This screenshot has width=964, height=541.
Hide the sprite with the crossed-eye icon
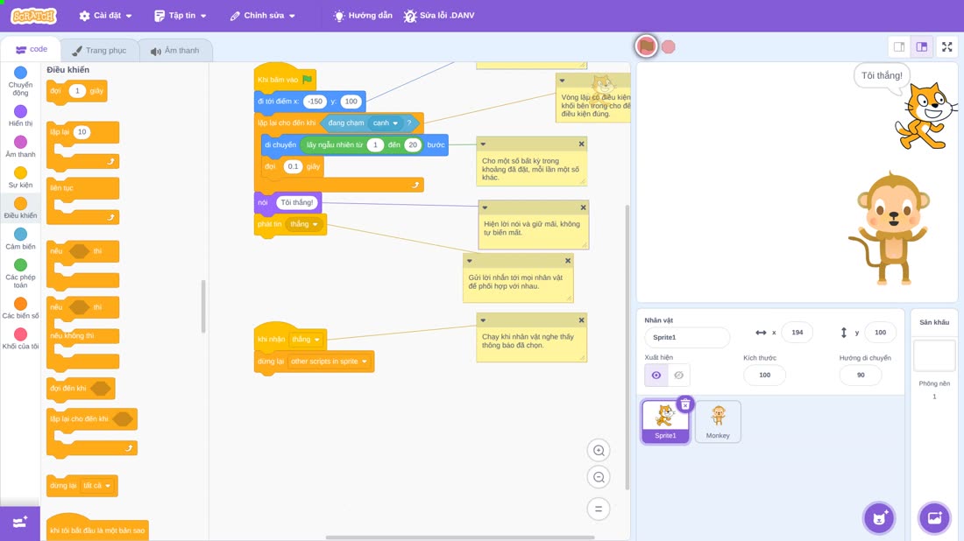pos(678,376)
